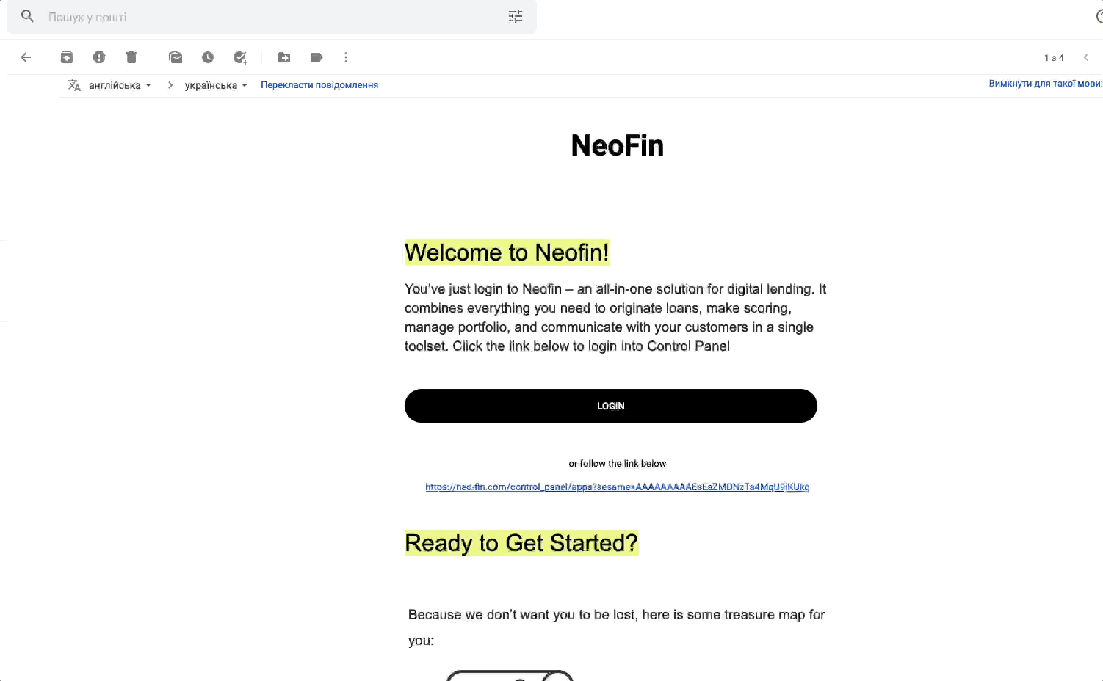Open the three-dot more options menu

(x=346, y=57)
